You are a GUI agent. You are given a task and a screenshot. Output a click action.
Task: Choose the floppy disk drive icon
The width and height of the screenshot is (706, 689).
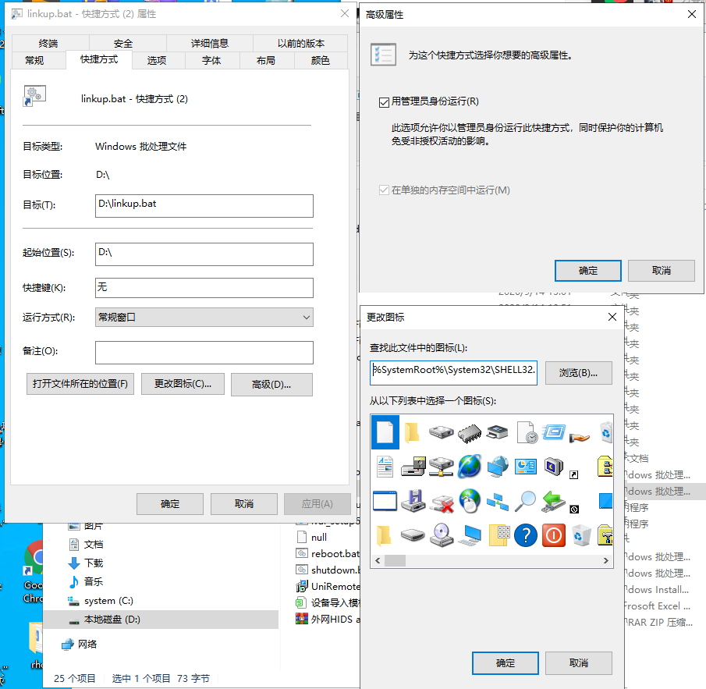413,467
